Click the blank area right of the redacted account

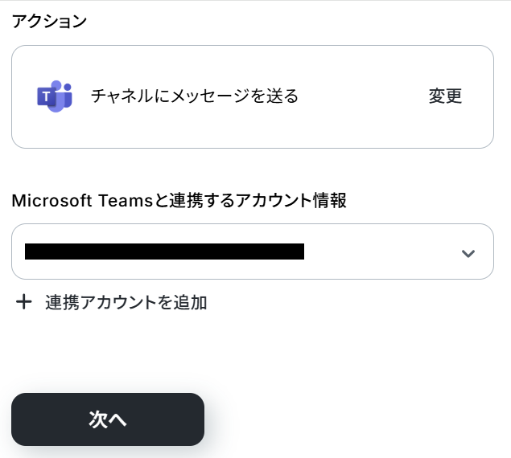point(378,251)
